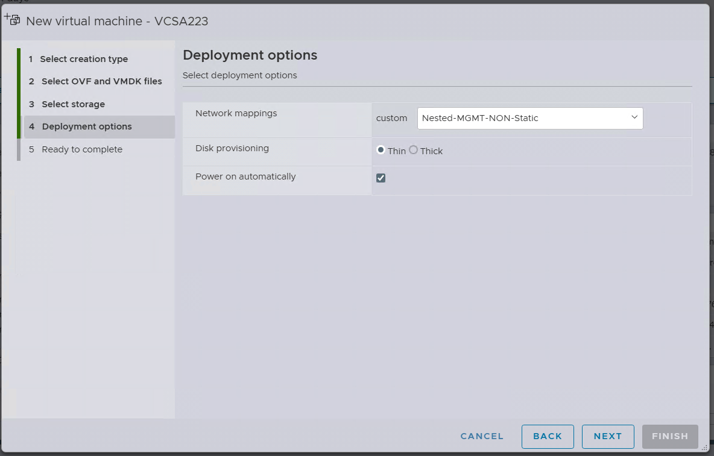
Task: Click the greyed-out FINISH button
Action: pos(670,437)
